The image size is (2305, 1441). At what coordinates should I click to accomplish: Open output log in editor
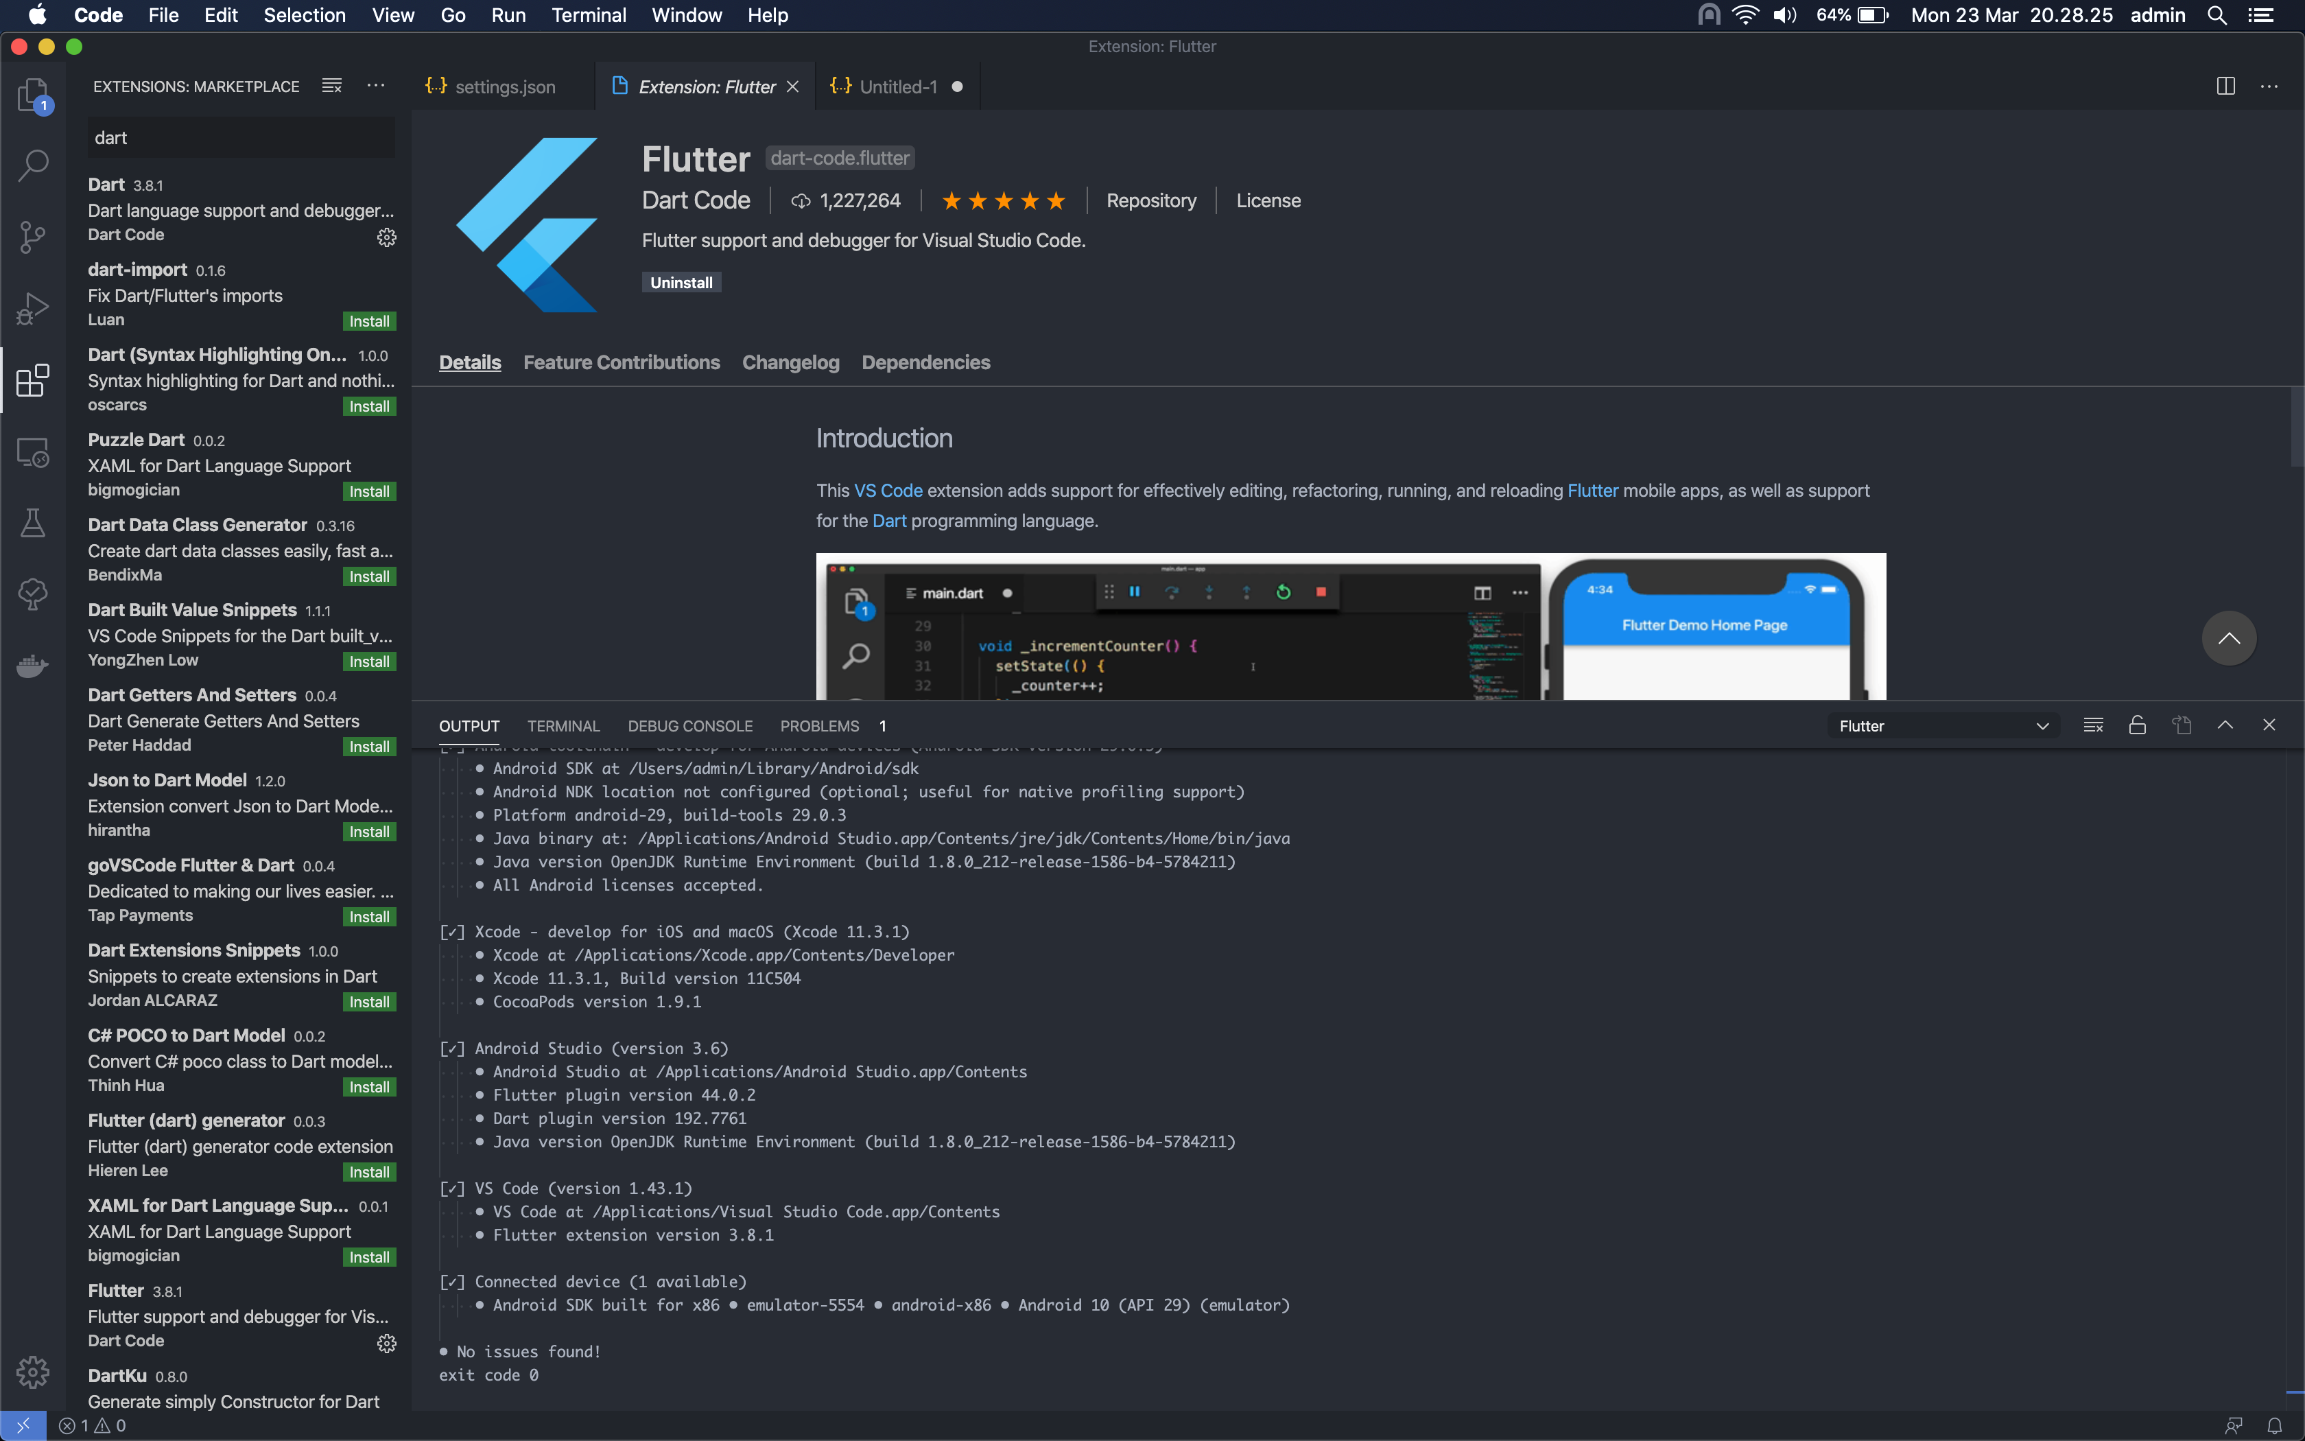[2182, 725]
